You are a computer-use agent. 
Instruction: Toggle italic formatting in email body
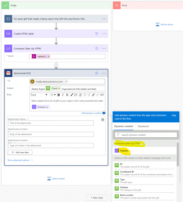[63, 95]
